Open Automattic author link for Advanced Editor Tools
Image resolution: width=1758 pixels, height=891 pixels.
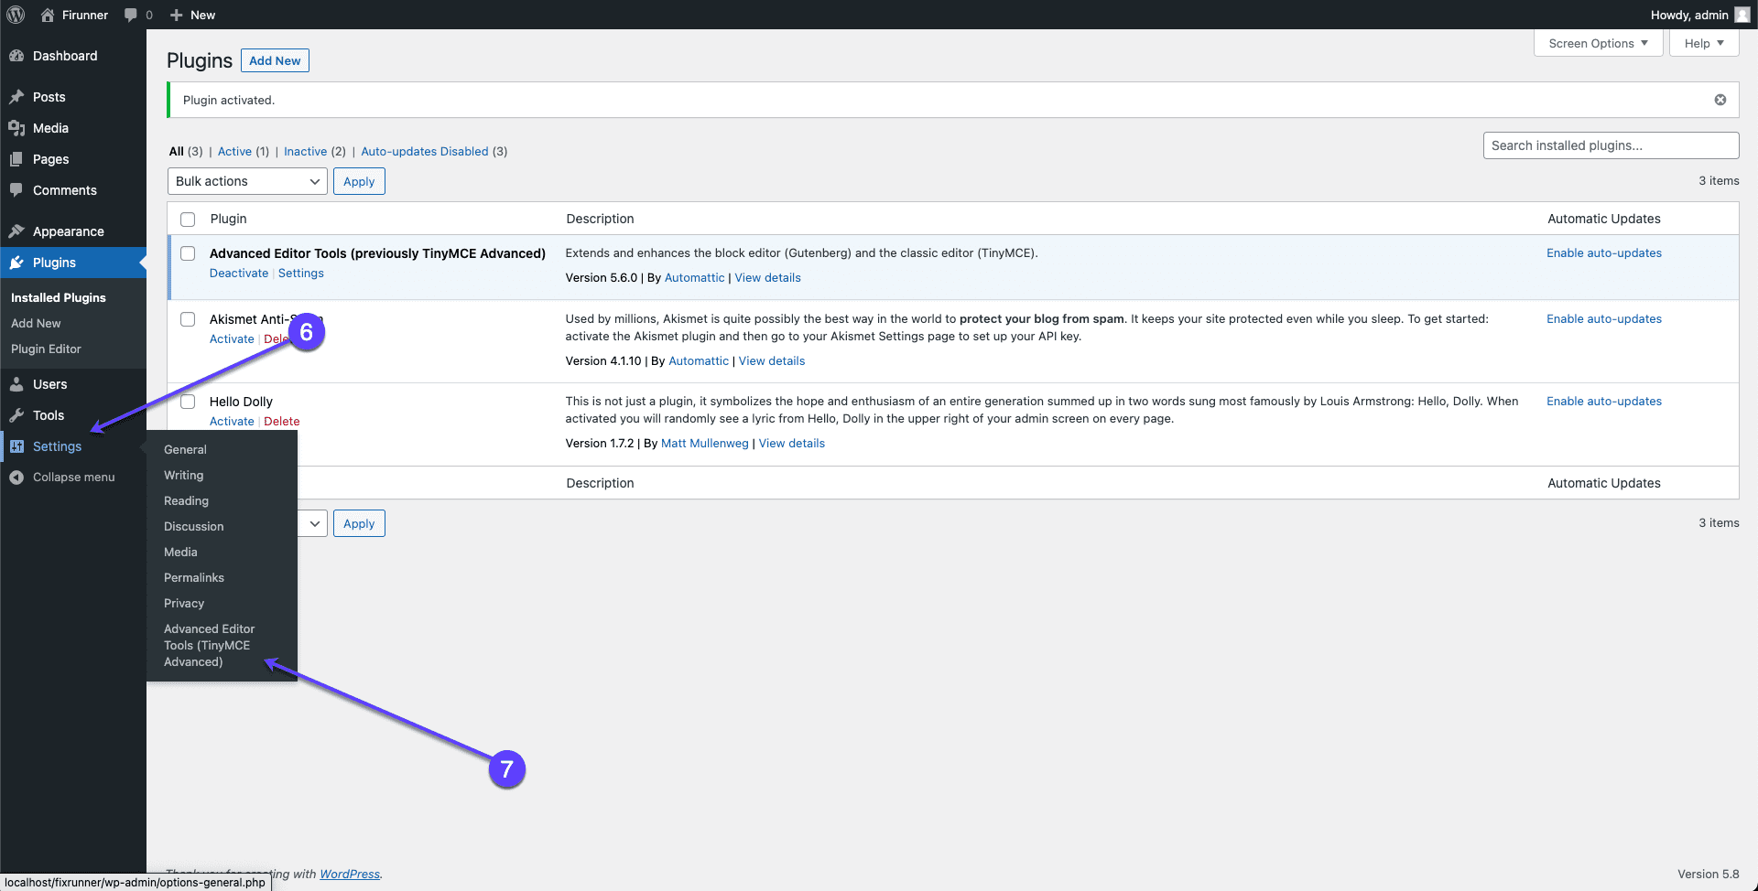point(694,277)
